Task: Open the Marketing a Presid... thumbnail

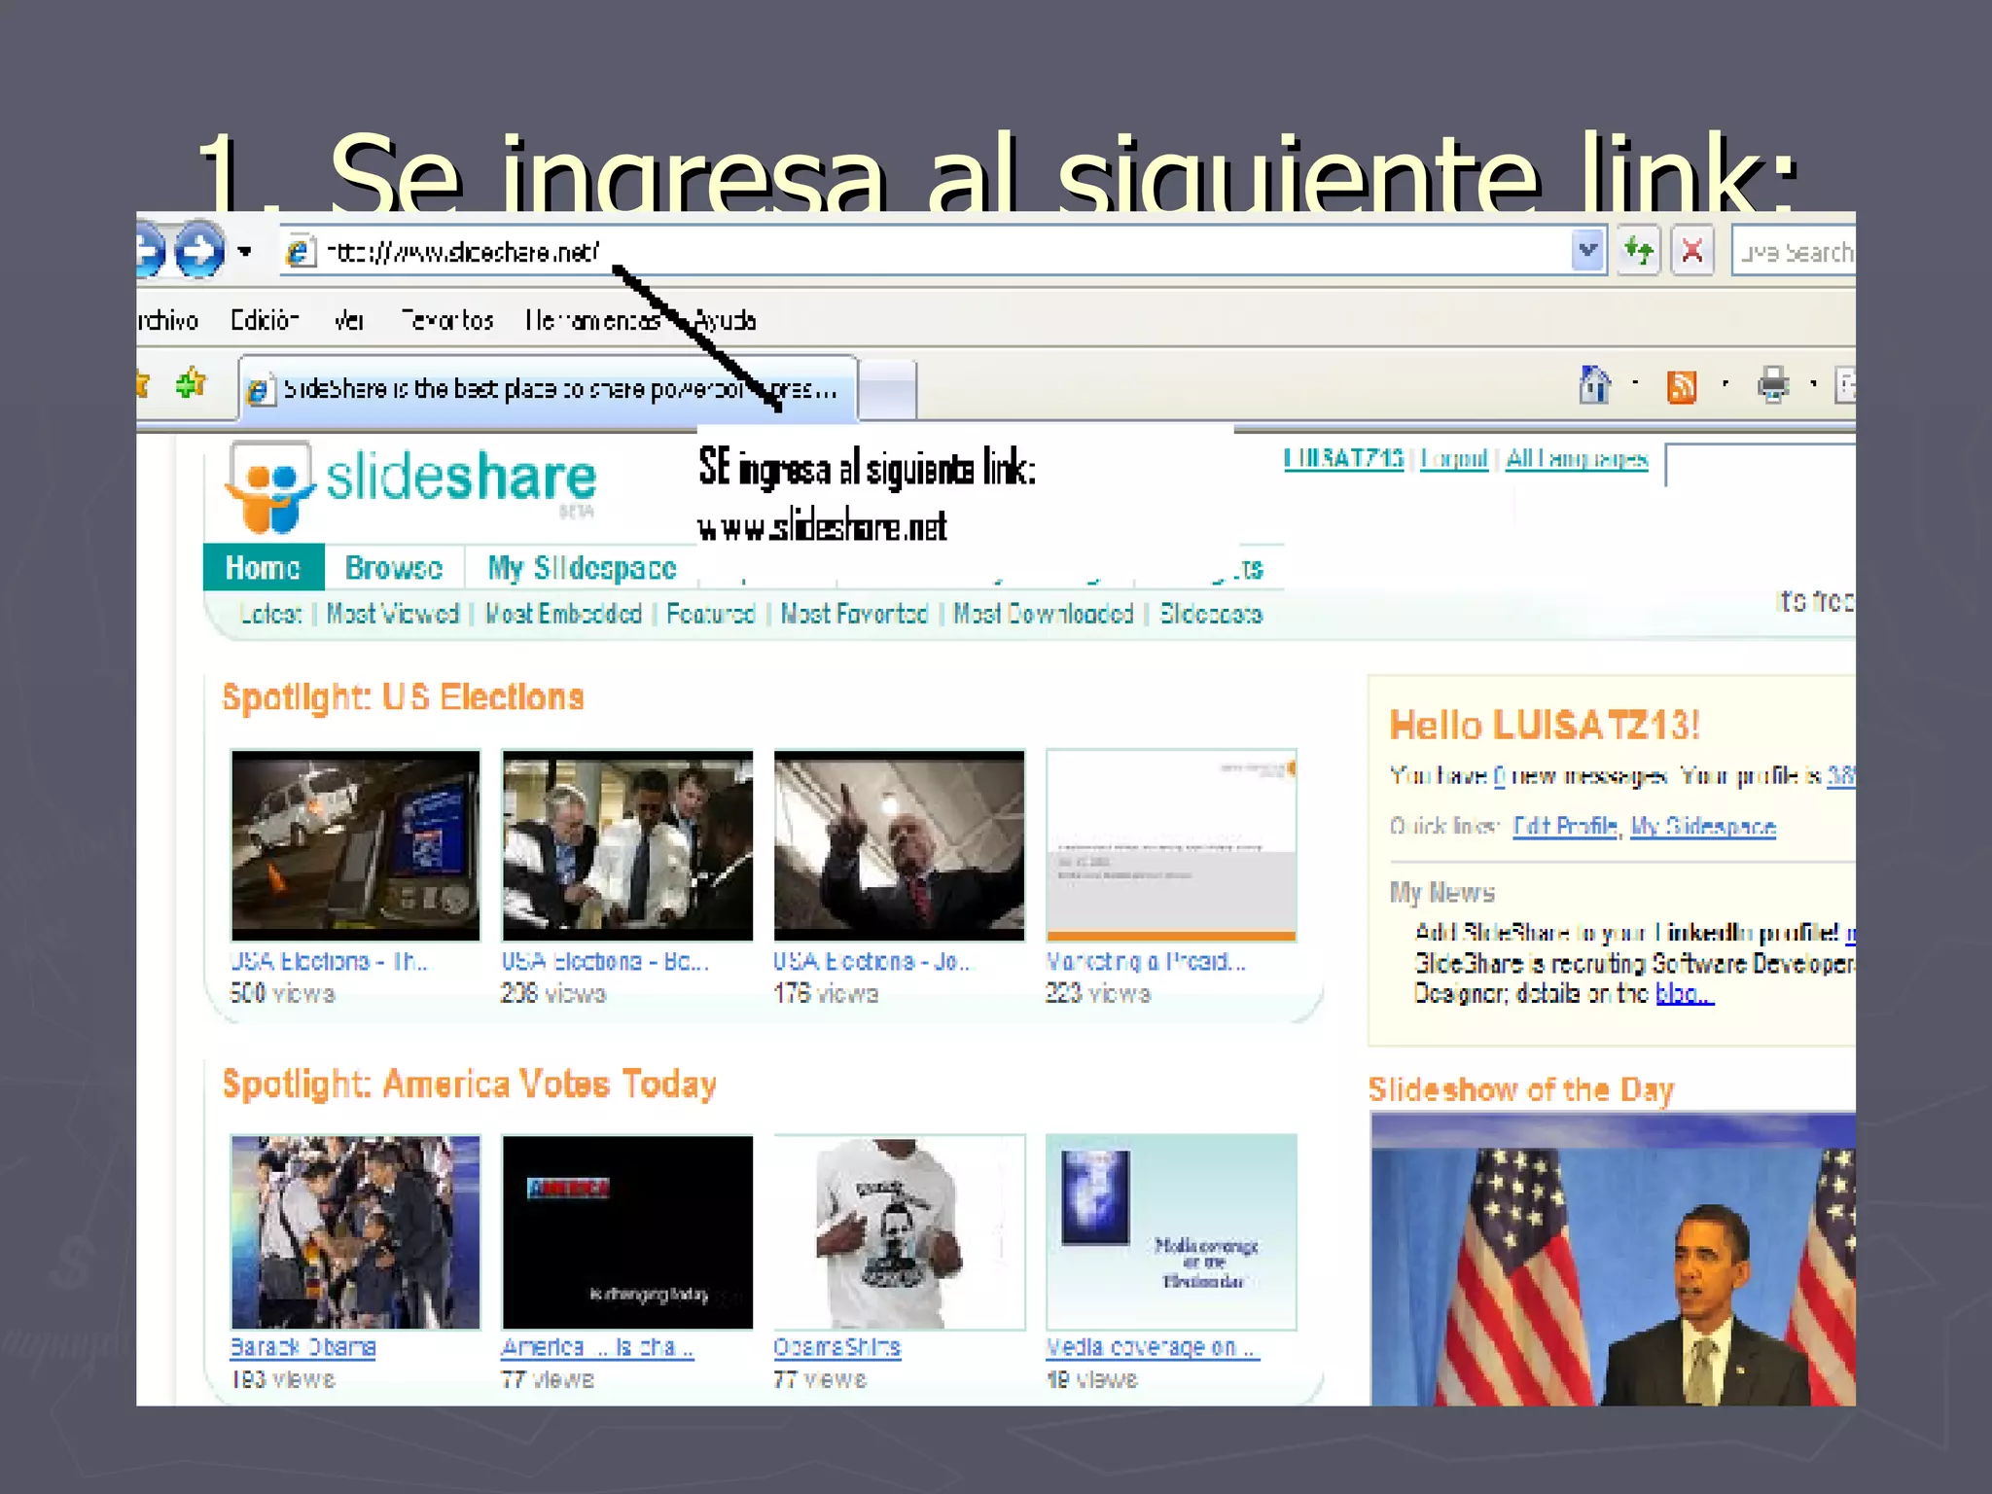Action: pos(1171,845)
